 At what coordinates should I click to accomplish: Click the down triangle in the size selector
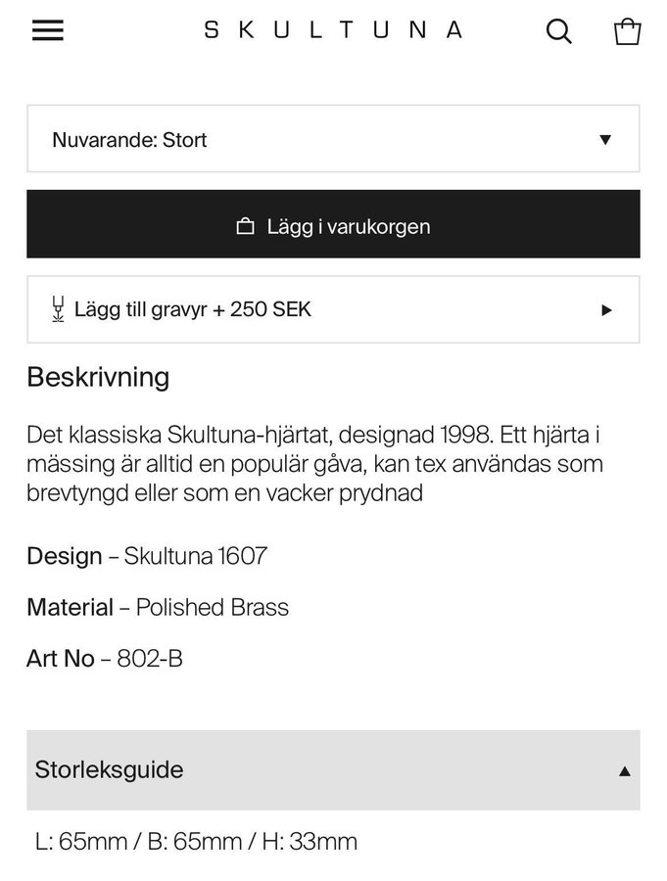tap(605, 140)
